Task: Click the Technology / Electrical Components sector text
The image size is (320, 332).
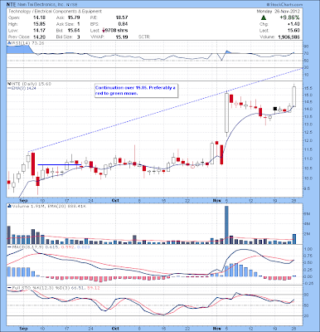Action: [55, 12]
